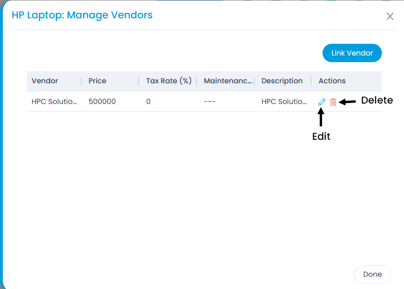This screenshot has width=404, height=289.
Task: Click the dashes in the Maintenance cell
Action: pyautogui.click(x=210, y=101)
